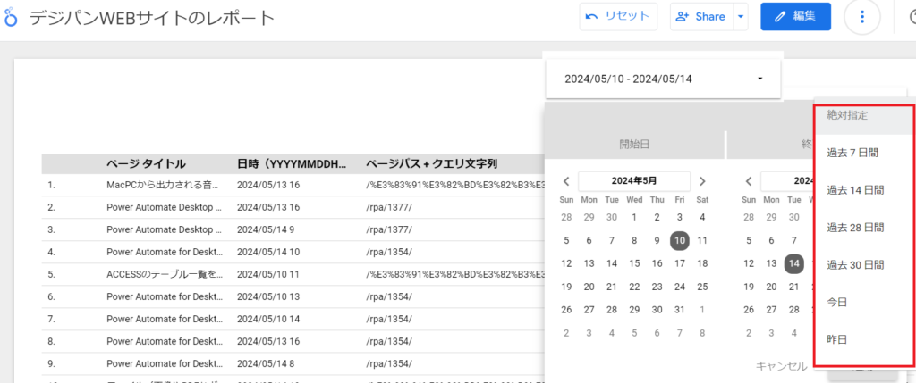Click the キャンセル cancel button
The image size is (916, 383).
click(x=782, y=365)
